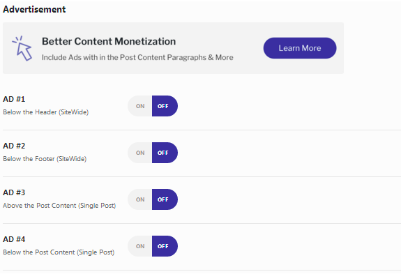Image resolution: width=401 pixels, height=274 pixels.
Task: Click 'Below the Header (SiteWide)' description
Action: tap(46, 112)
